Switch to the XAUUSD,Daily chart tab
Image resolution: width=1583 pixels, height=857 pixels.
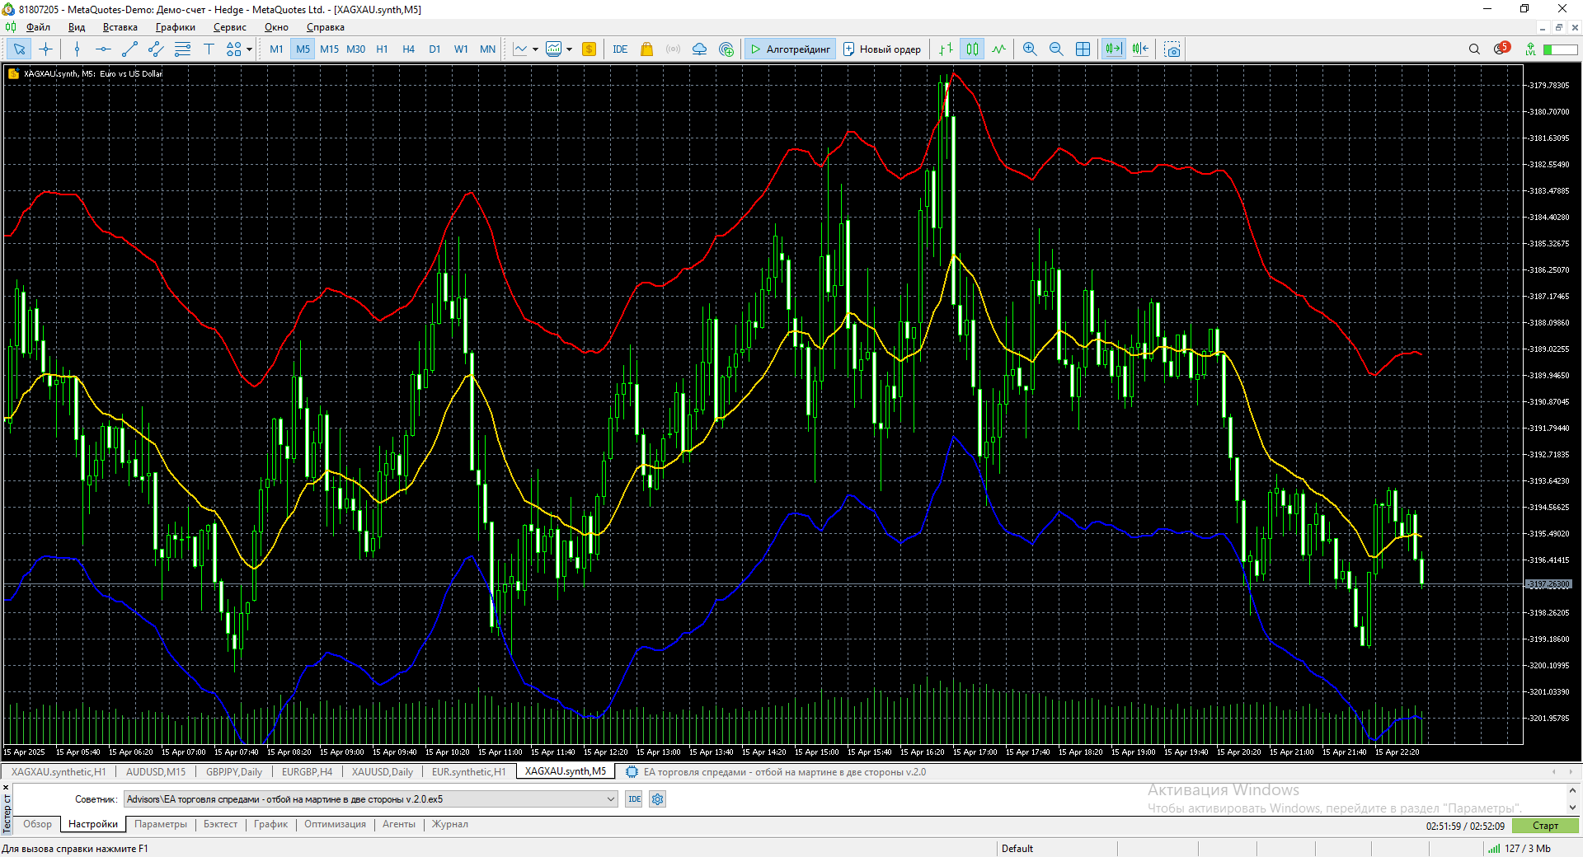click(382, 772)
